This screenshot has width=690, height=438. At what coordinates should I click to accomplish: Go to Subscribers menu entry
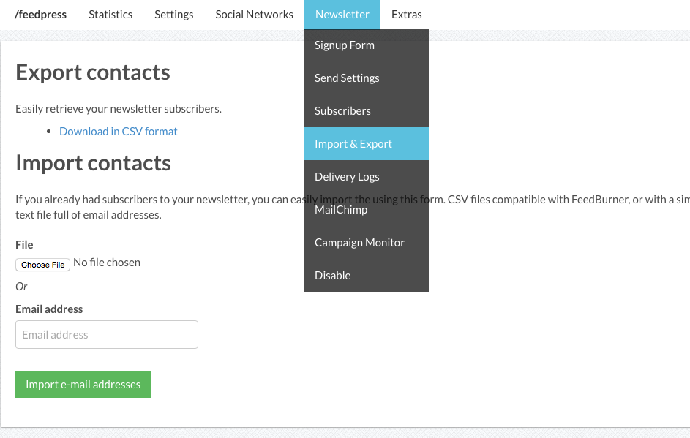(x=342, y=111)
